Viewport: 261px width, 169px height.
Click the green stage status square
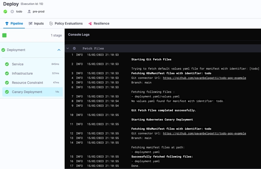[x=4, y=35]
